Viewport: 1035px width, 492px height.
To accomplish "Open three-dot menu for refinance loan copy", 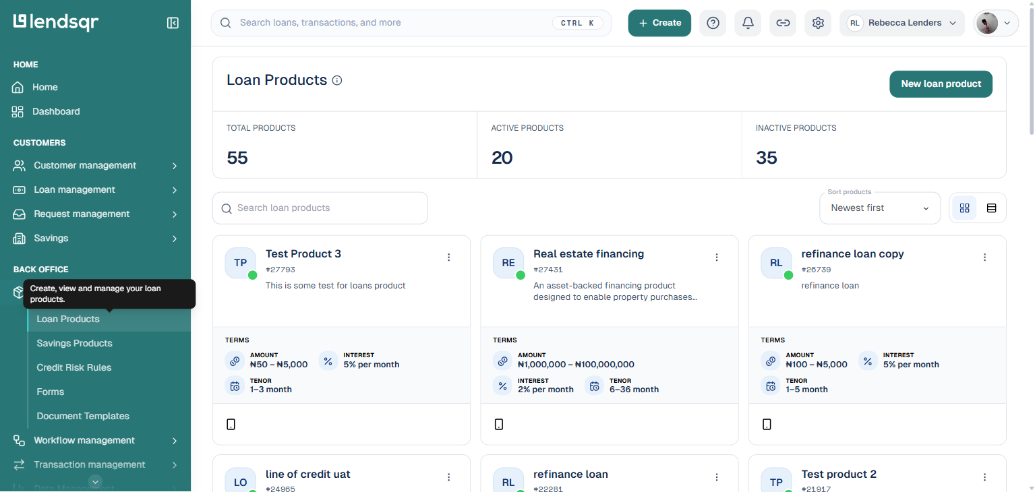I will pos(984,257).
